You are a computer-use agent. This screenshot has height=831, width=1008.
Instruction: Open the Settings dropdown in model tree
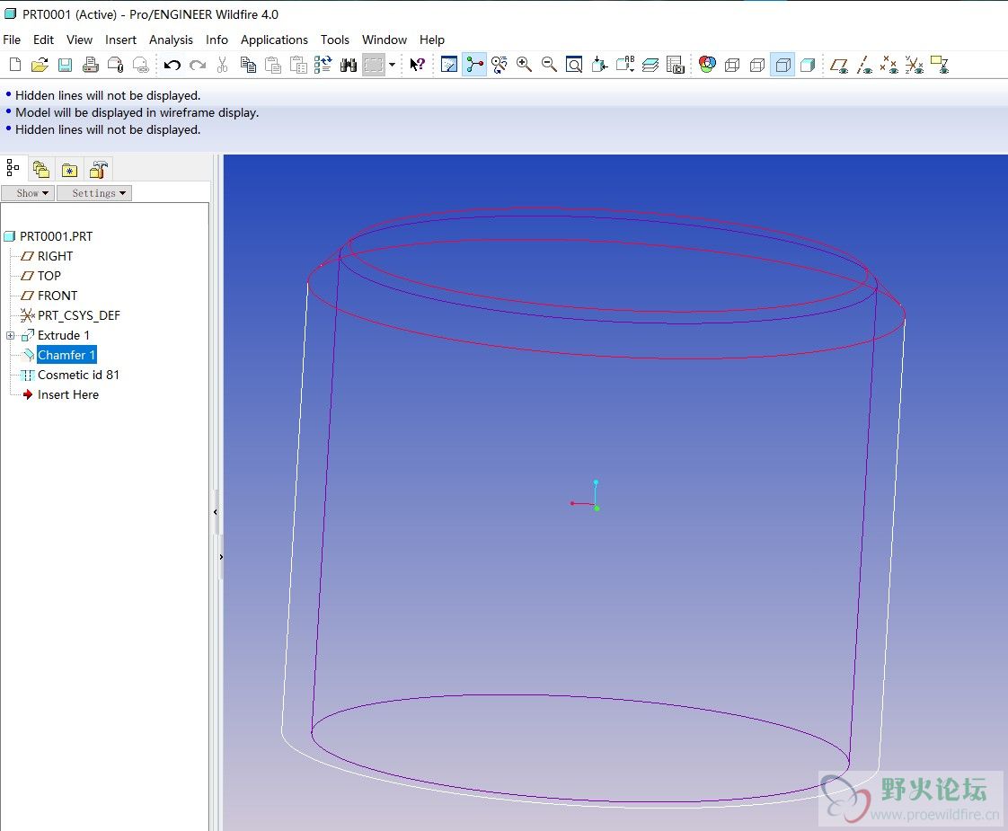click(x=94, y=193)
